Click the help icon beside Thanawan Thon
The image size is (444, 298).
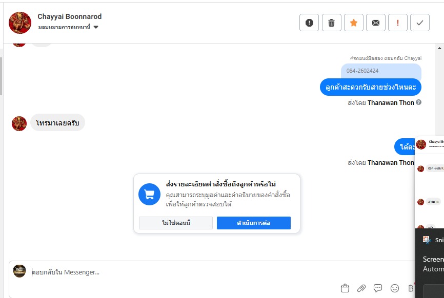point(419,102)
